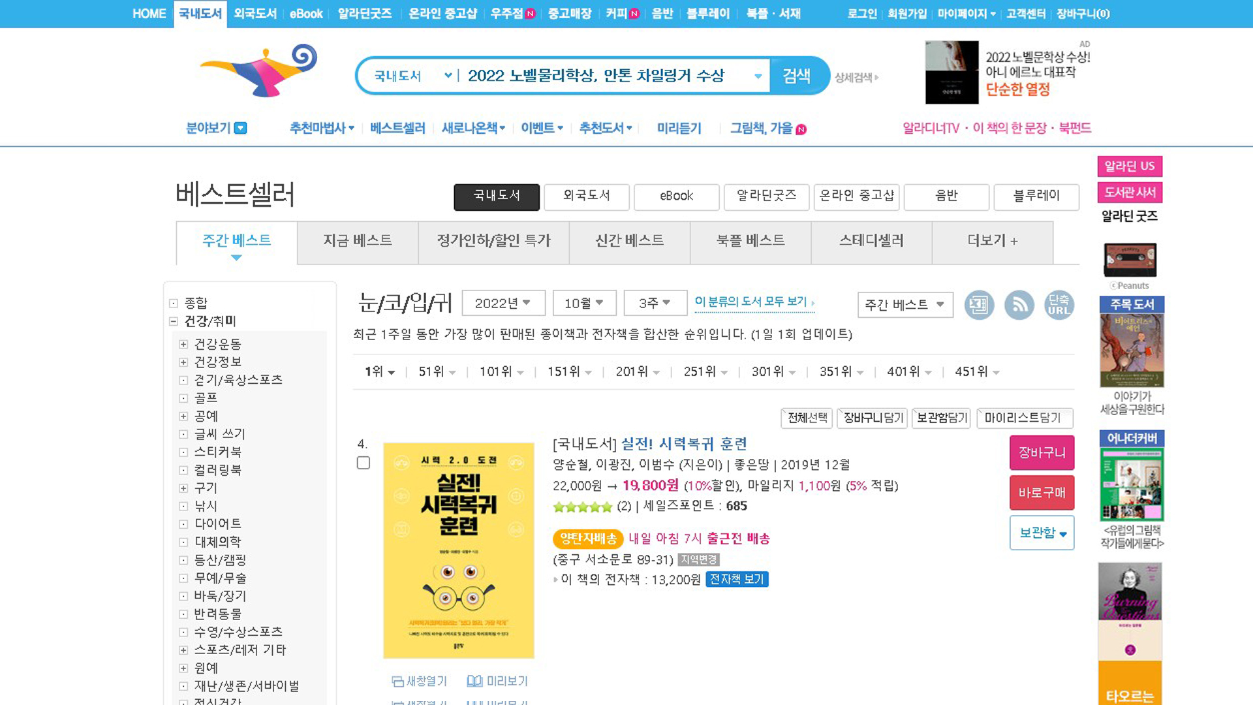This screenshot has width=1253, height=705.
Task: Switch to the 지금 베스트 tab
Action: click(358, 241)
